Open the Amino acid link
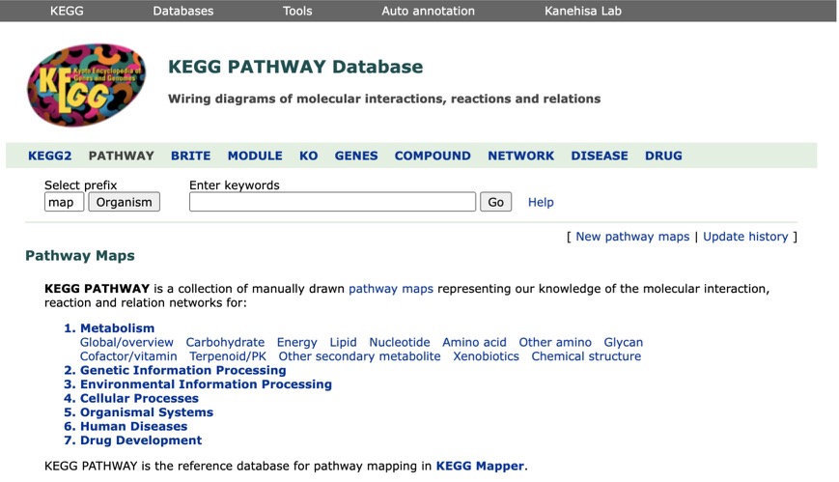The width and height of the screenshot is (839, 482). [474, 342]
